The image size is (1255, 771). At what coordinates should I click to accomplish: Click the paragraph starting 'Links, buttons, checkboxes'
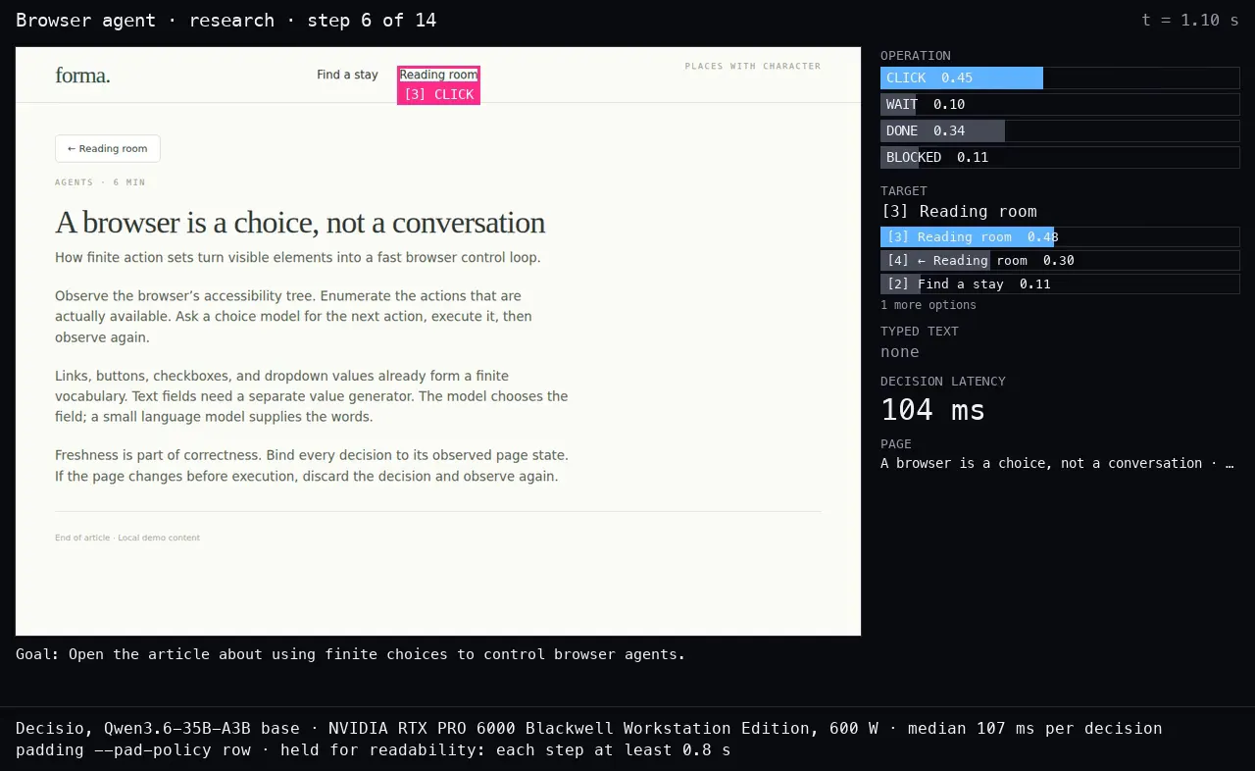(x=312, y=396)
